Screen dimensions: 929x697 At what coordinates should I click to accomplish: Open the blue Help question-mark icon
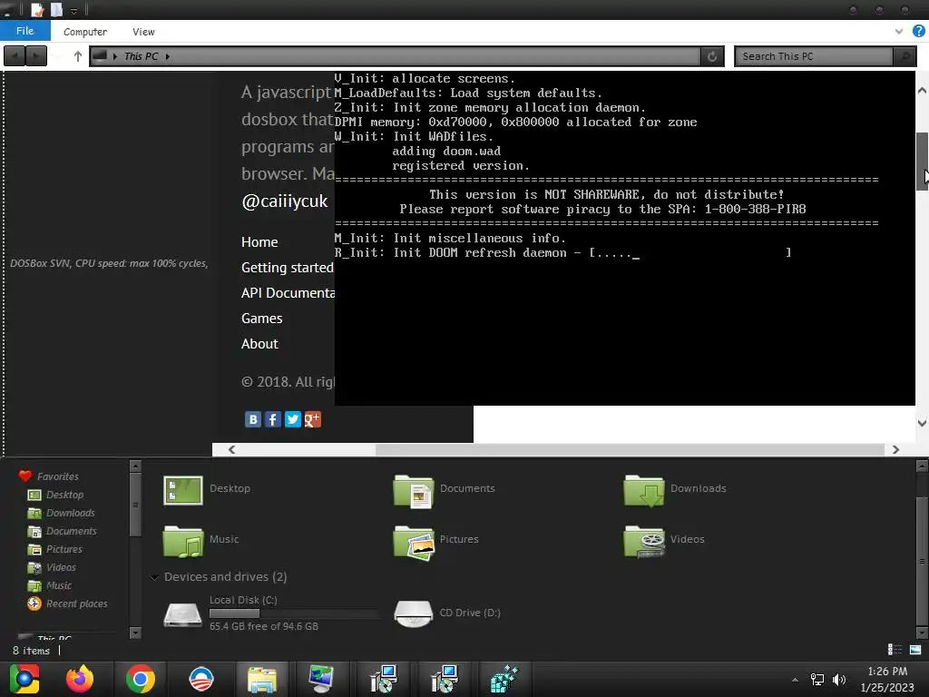tap(918, 32)
